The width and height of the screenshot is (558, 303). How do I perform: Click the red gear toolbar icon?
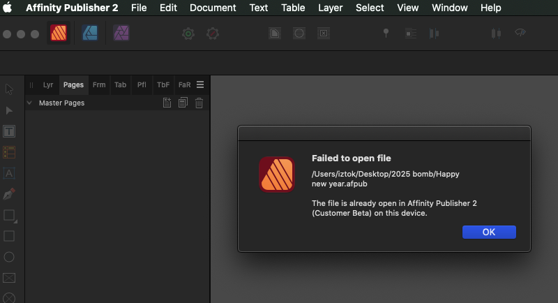pyautogui.click(x=213, y=34)
